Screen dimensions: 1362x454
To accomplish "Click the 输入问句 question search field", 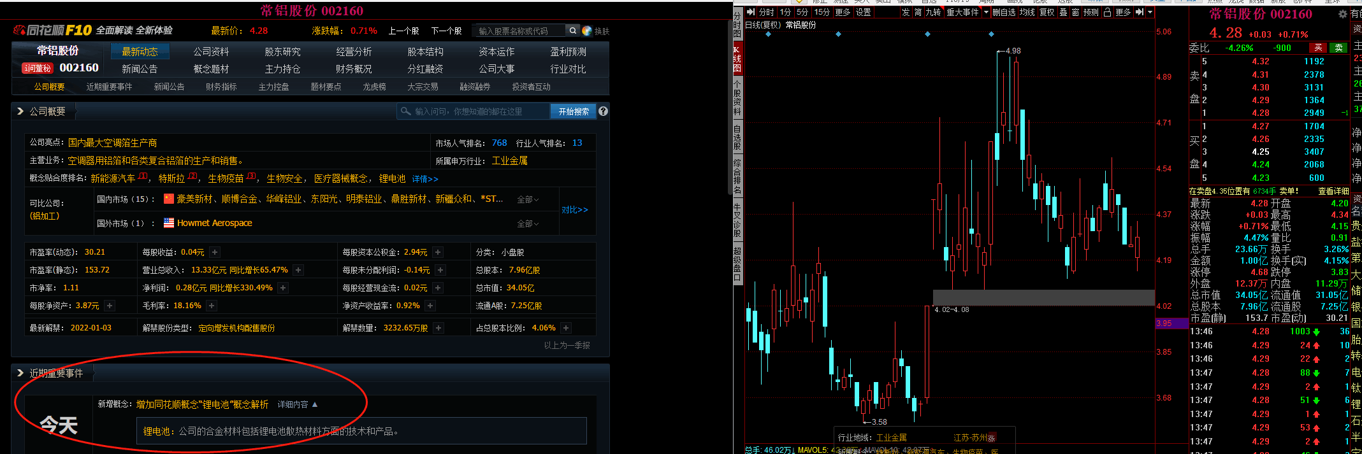I will 473,111.
